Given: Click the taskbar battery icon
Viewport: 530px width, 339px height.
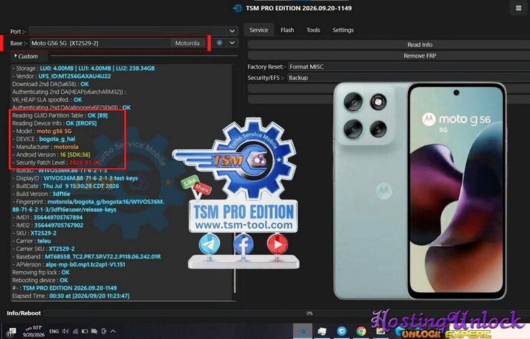Looking at the screenshot, I should (x=85, y=332).
